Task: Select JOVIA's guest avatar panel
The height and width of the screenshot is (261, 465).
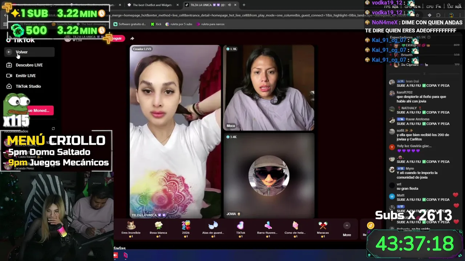Action: 268,175
